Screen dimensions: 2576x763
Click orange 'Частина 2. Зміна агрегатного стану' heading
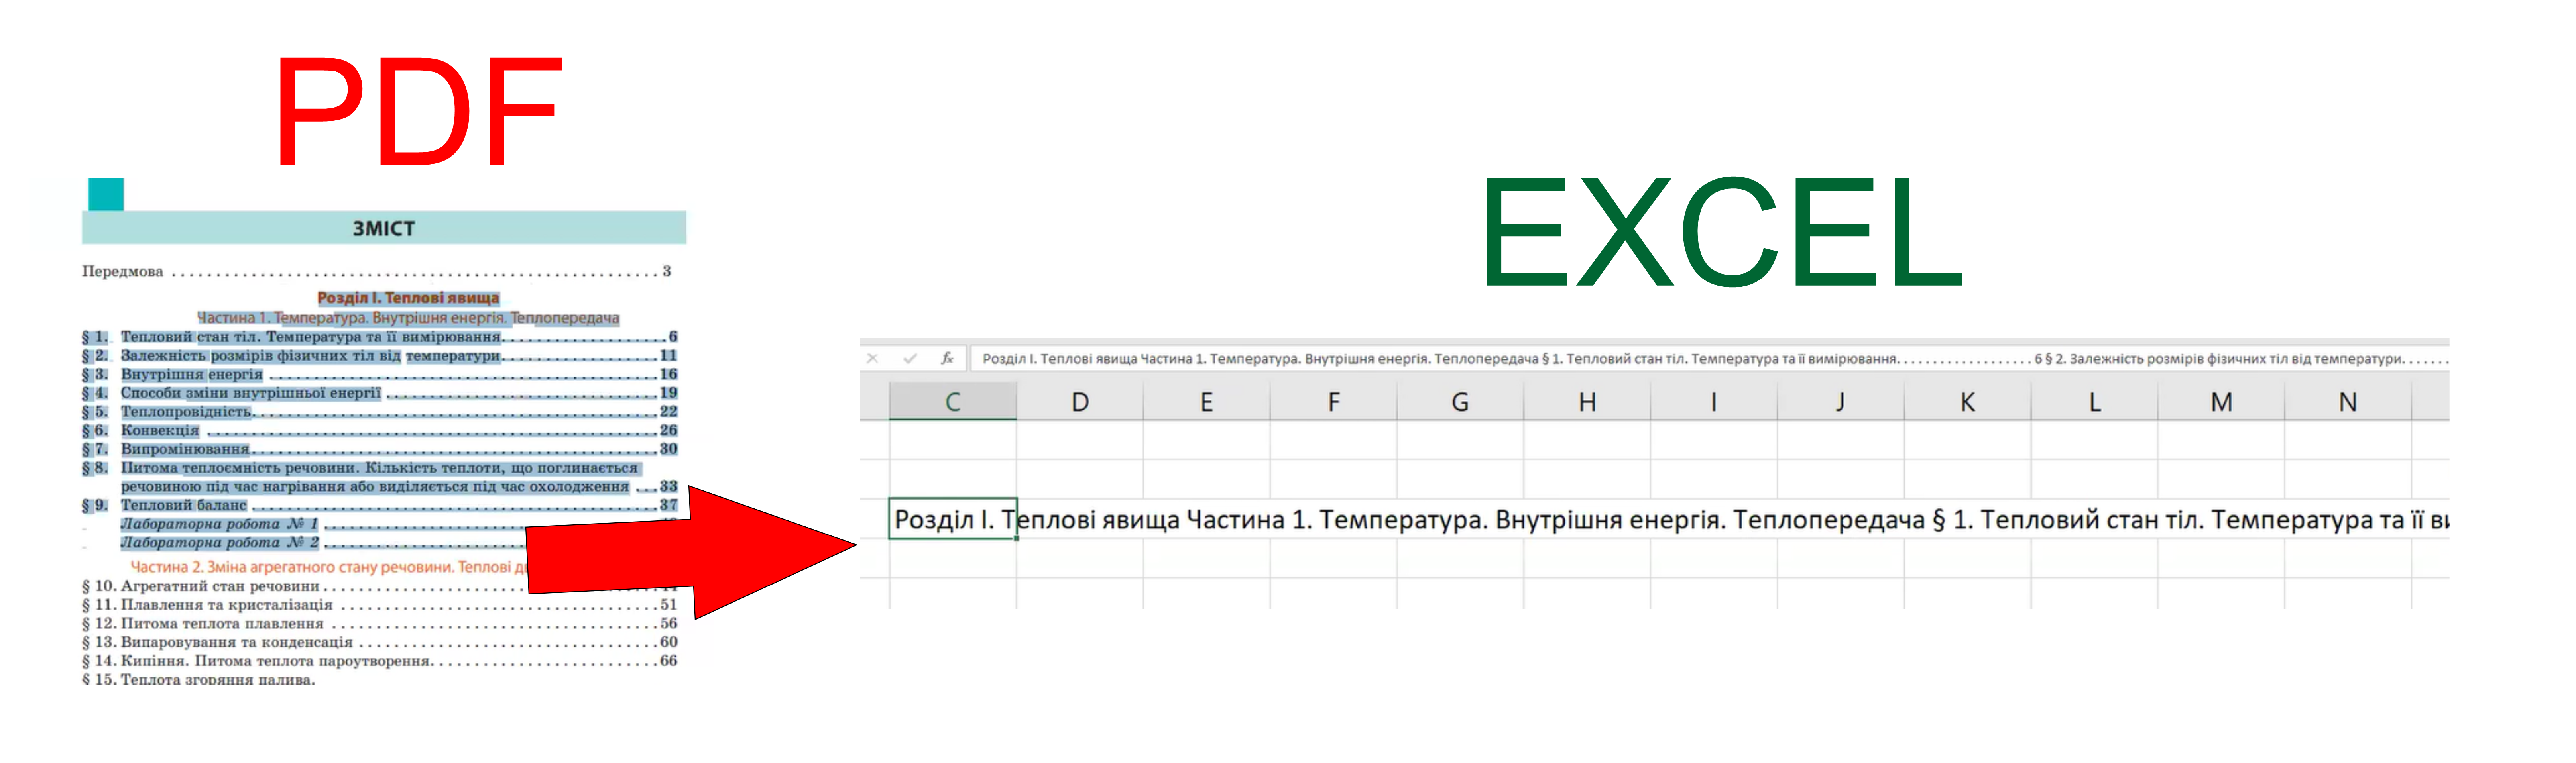point(328,567)
